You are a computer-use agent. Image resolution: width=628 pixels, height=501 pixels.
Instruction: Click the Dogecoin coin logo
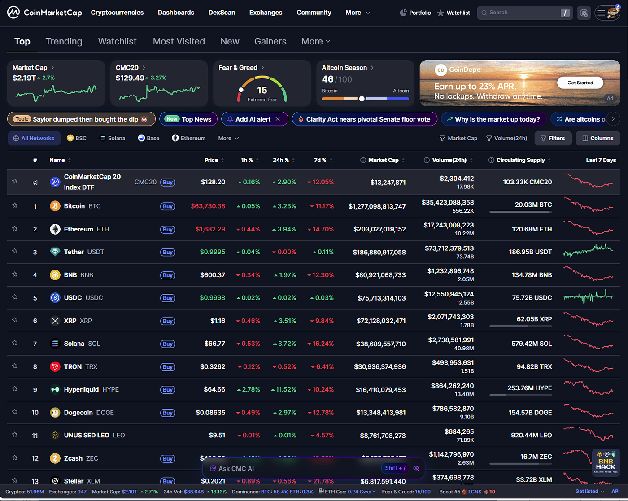pyautogui.click(x=55, y=413)
